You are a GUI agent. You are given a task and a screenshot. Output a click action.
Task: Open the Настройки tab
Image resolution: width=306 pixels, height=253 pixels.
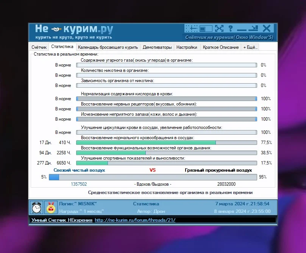tap(187, 47)
